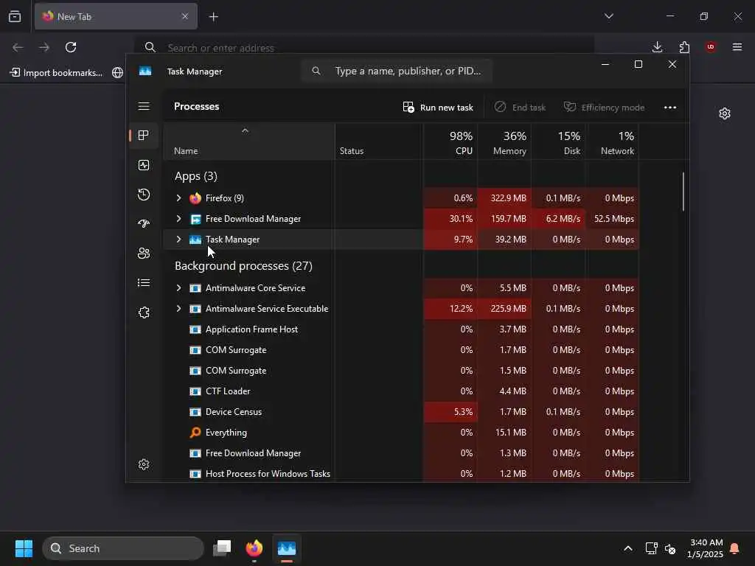Open a new Firefox tab
This screenshot has width=755, height=566.
coord(214,17)
